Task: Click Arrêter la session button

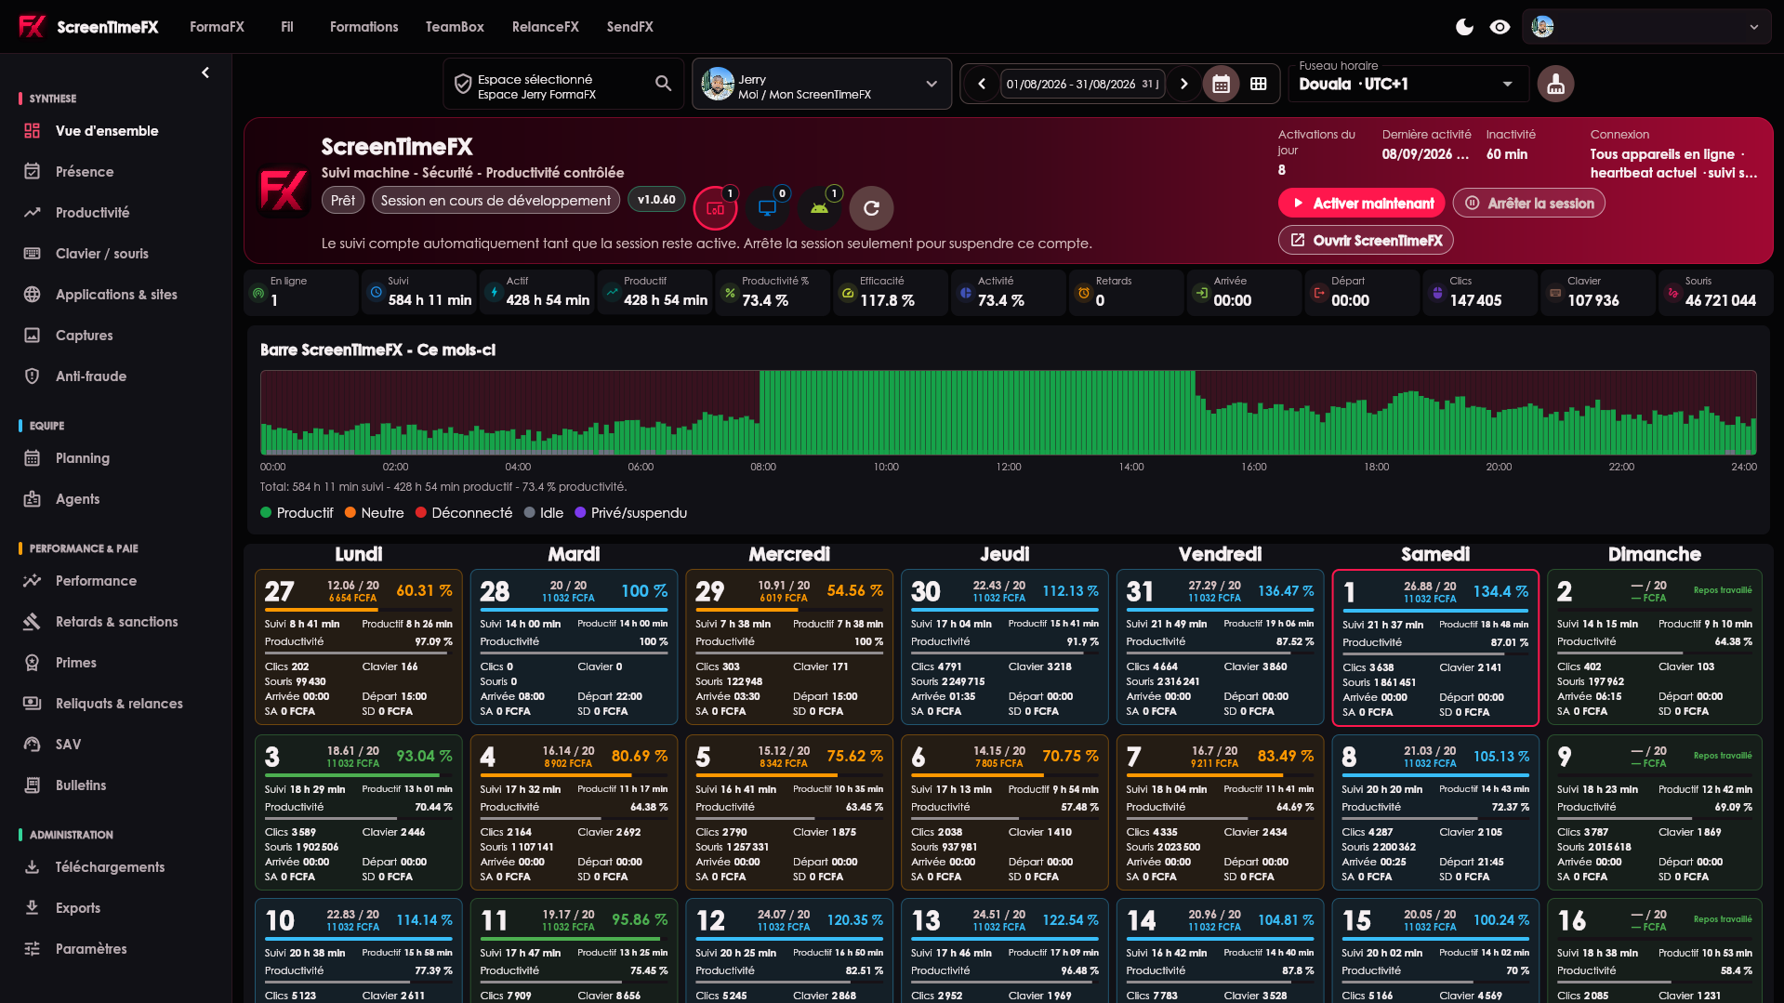Action: click(x=1529, y=204)
